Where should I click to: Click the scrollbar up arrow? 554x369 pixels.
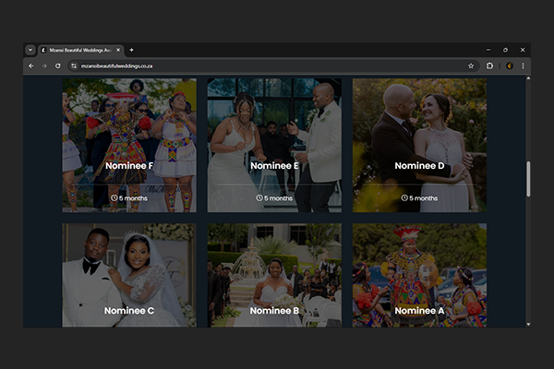point(528,78)
